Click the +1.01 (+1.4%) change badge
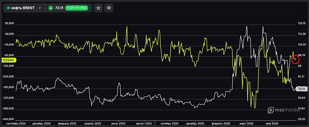 click(77, 8)
